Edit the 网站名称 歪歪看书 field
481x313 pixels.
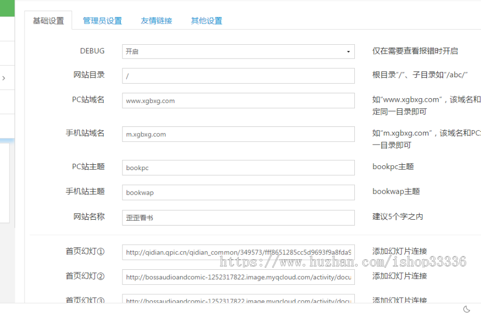[x=238, y=217]
